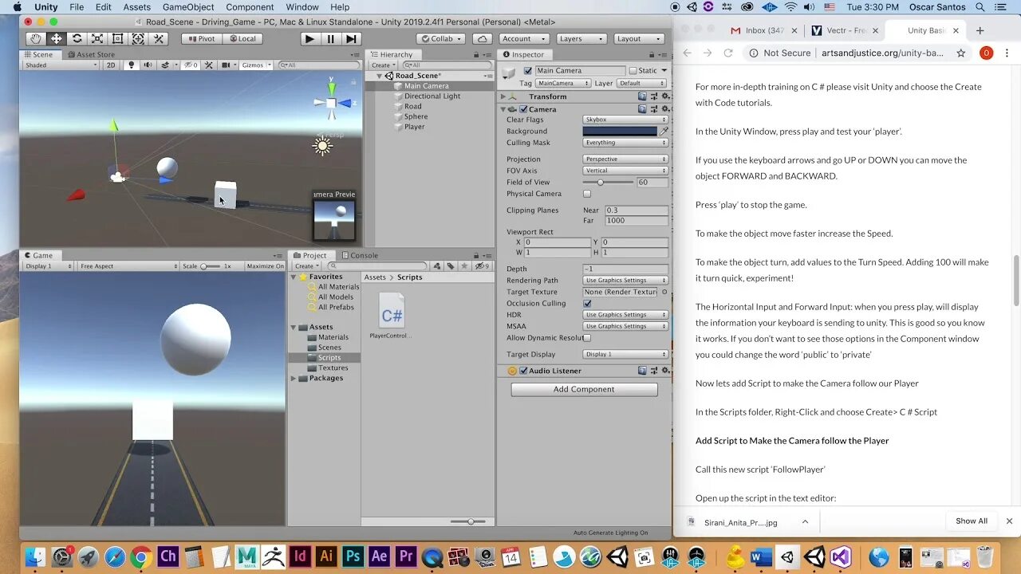Select the Rotate tool
This screenshot has width=1021, height=574.
[77, 38]
